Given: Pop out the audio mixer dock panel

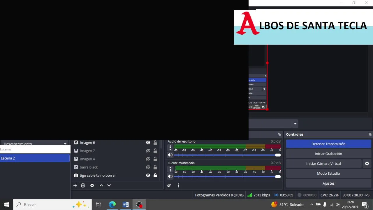Looking at the screenshot, I should click(x=279, y=134).
